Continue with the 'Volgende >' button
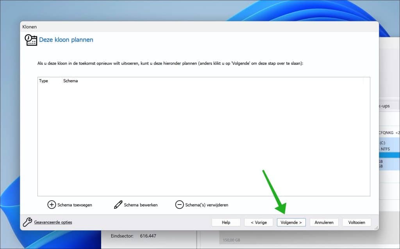400x249 pixels. click(x=291, y=222)
